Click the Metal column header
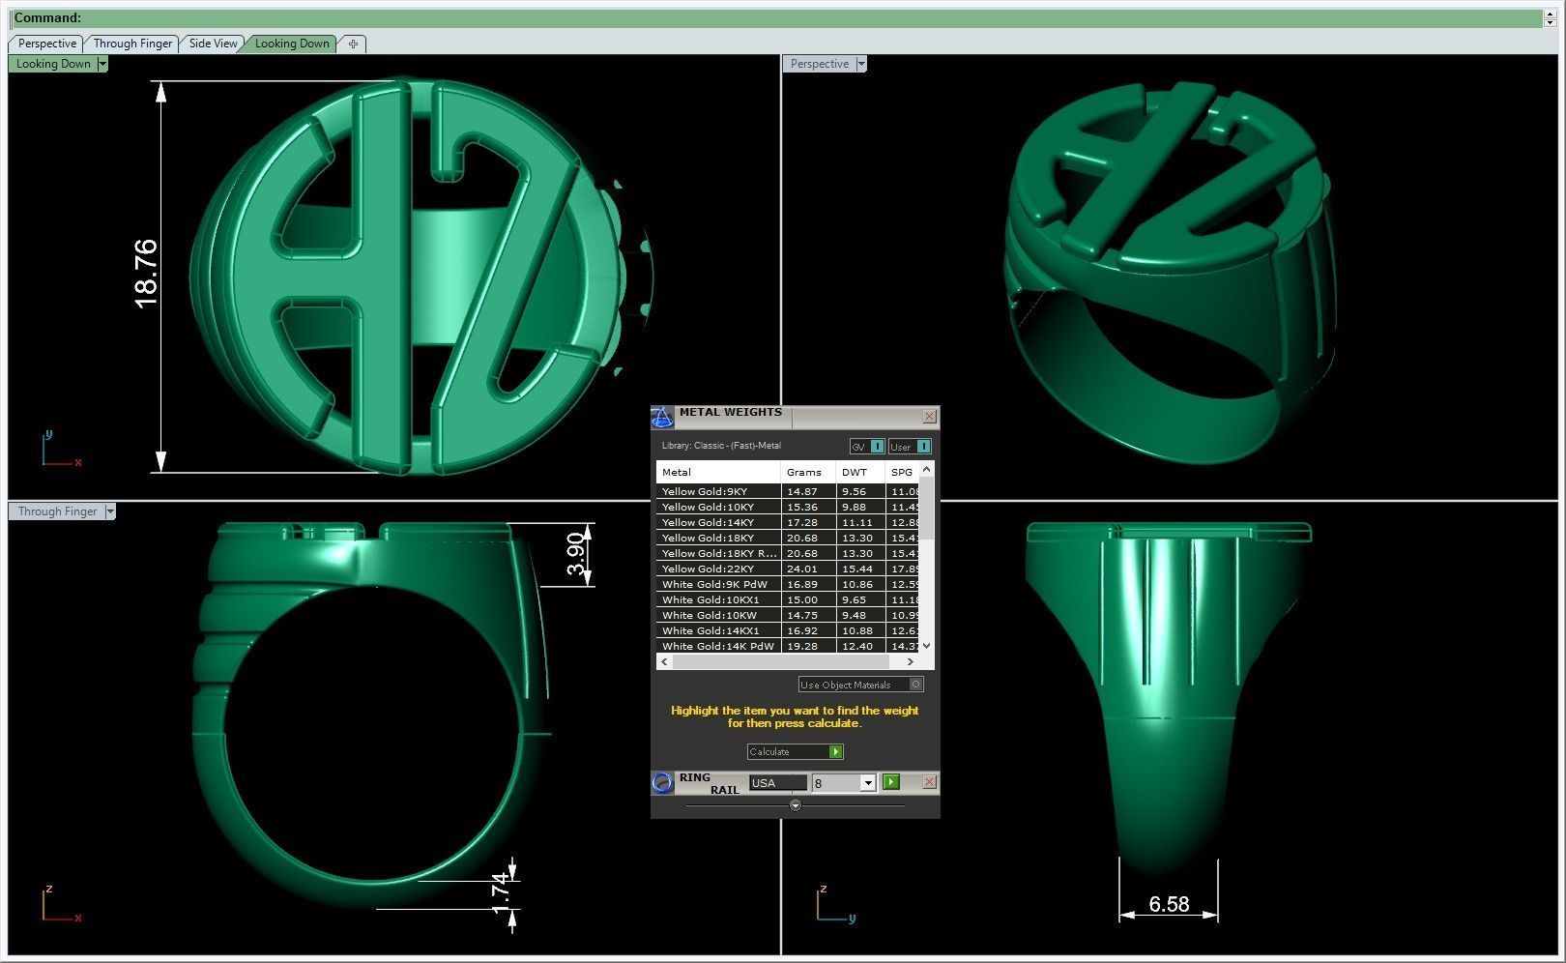 pos(718,472)
